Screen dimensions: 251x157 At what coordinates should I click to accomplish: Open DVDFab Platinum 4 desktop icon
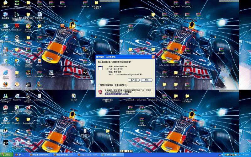(28, 26)
